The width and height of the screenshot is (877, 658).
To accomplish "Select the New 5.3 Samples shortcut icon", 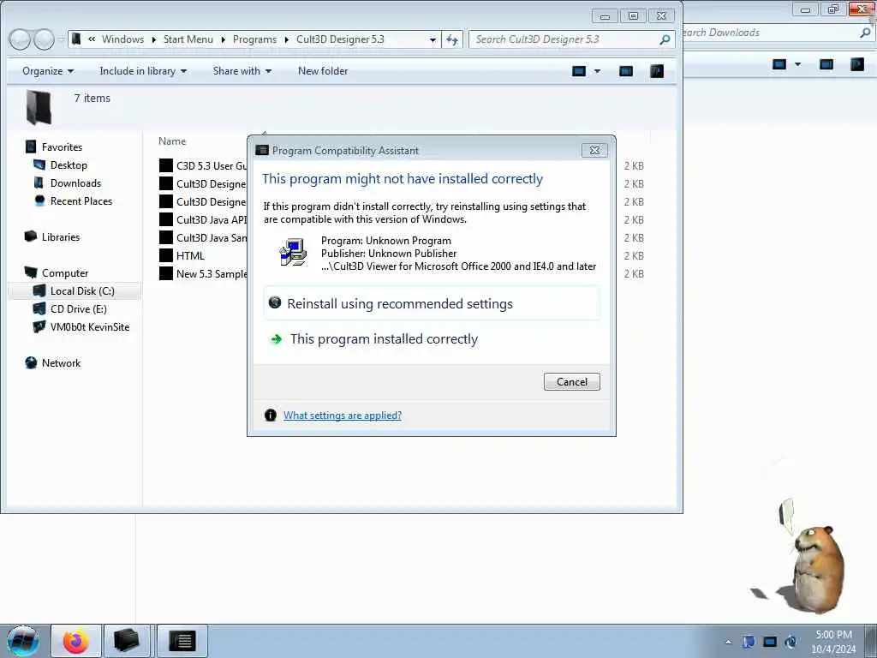I will tap(166, 273).
